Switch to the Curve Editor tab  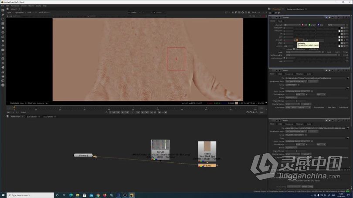[32, 117]
